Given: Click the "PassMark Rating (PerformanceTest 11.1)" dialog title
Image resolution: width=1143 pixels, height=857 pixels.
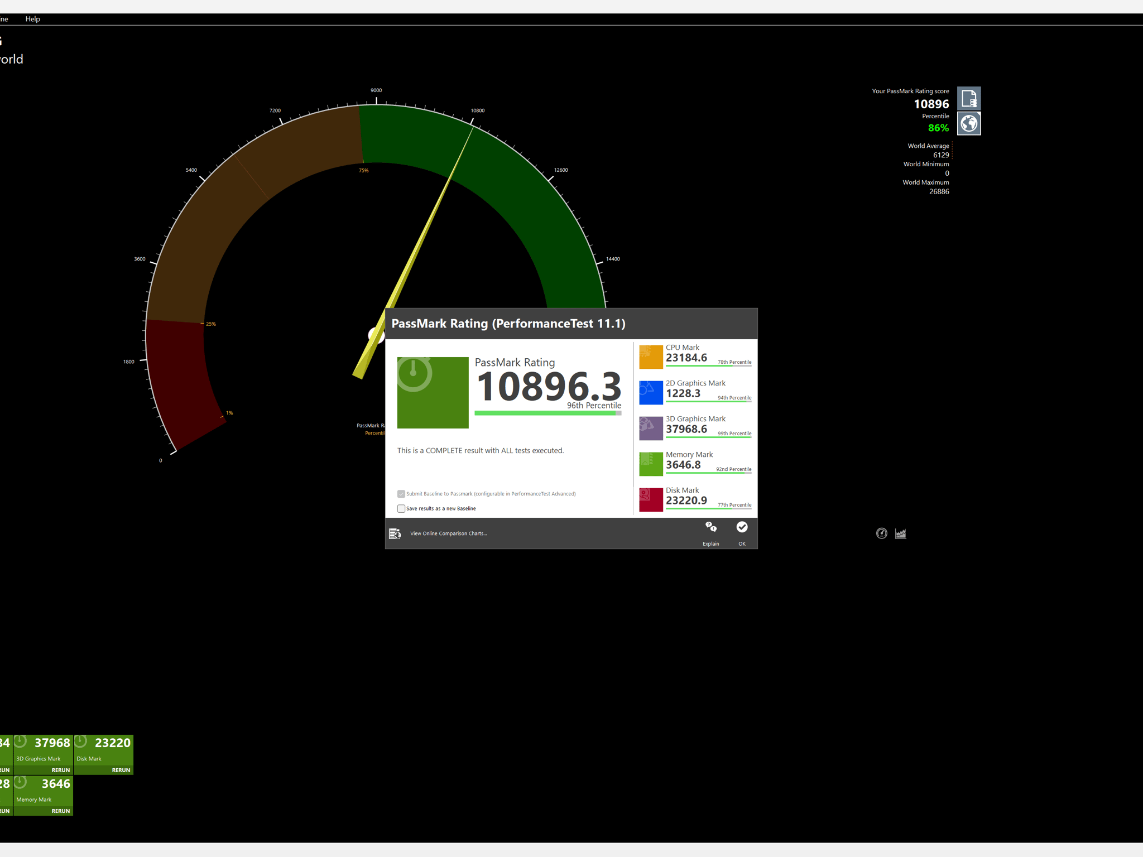Looking at the screenshot, I should coord(508,324).
